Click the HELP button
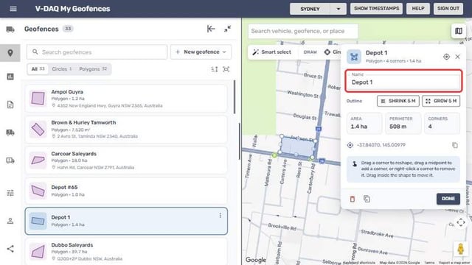Screen dimensions: 472x265 [x=418, y=8]
